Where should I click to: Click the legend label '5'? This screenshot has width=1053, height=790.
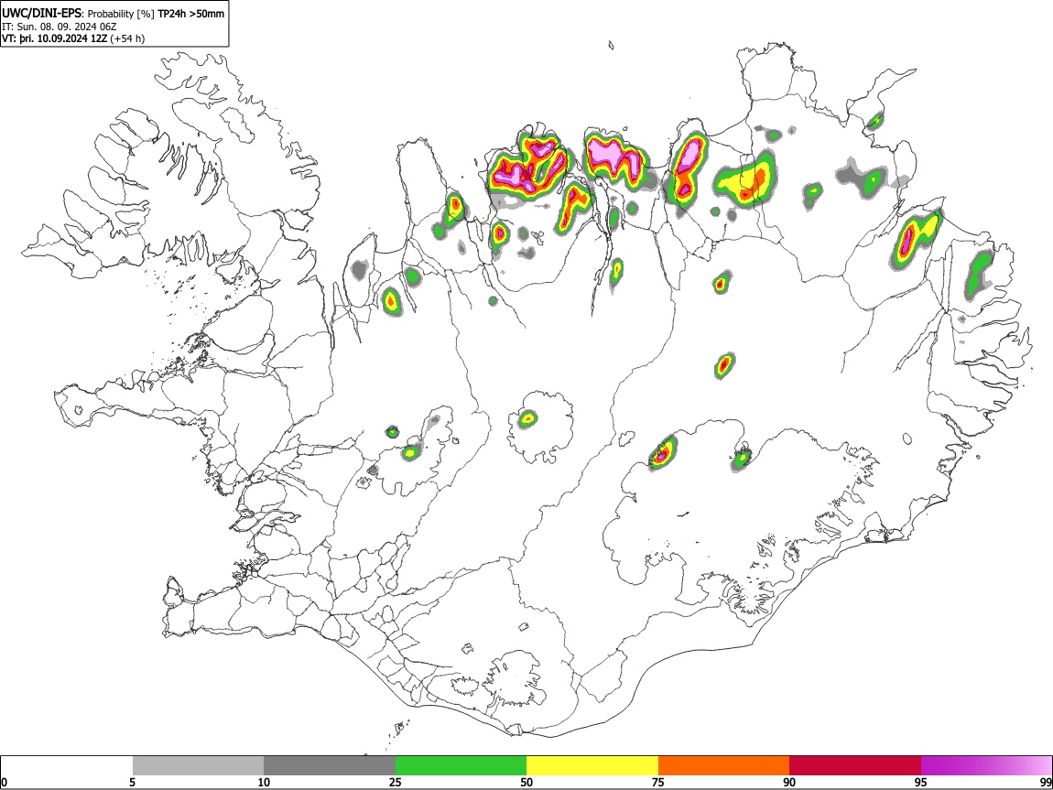coord(133,782)
